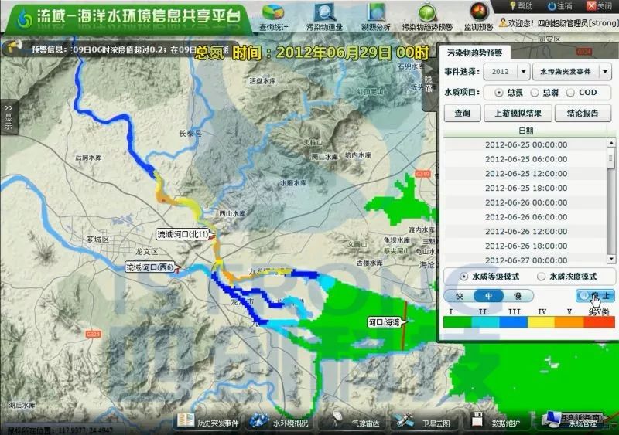Viewport: 619px width, 435px height.
Task: Click the 查询 button
Action: tap(462, 113)
